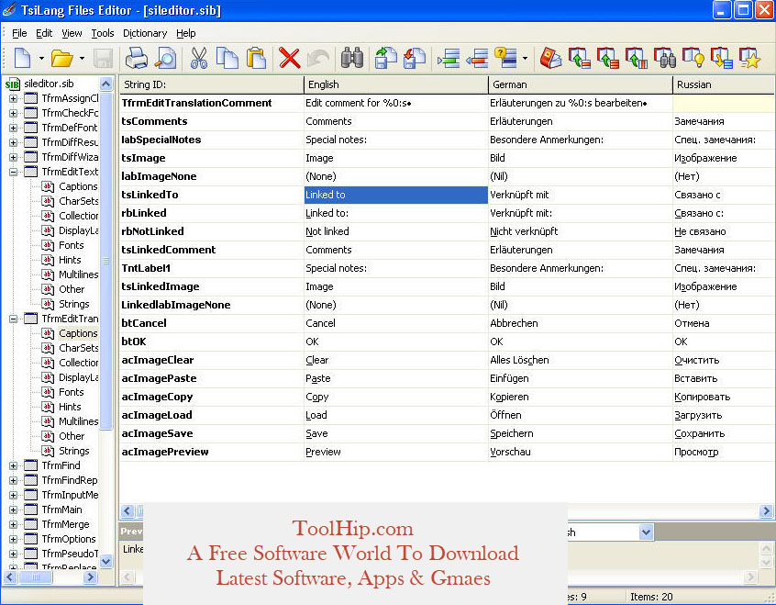Image resolution: width=776 pixels, height=605 pixels.
Task: Print with the printer toolbar icon
Action: [x=136, y=59]
